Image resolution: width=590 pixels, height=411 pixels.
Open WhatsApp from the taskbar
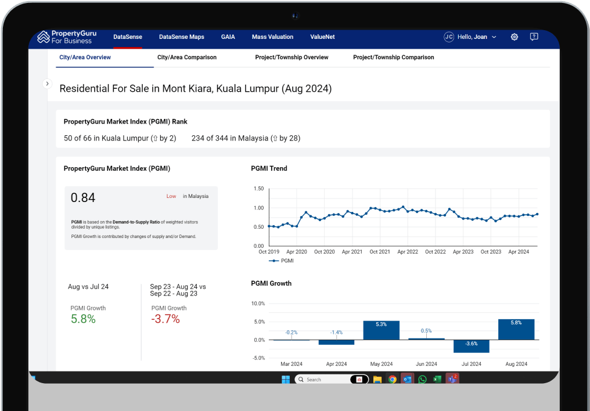(422, 380)
